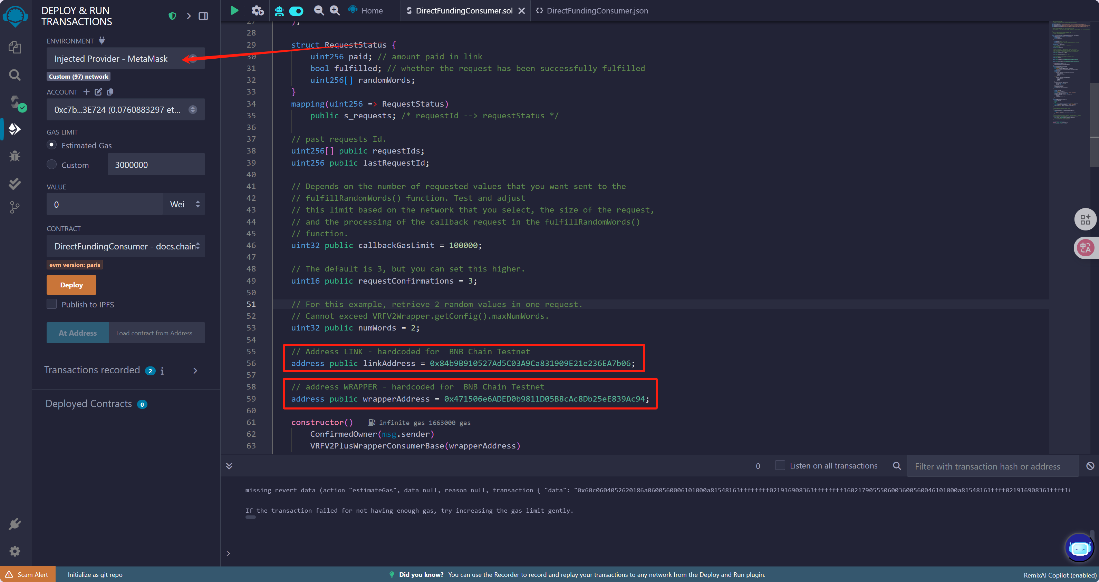Click the environment plug info icon
The image size is (1099, 582).
coord(102,40)
